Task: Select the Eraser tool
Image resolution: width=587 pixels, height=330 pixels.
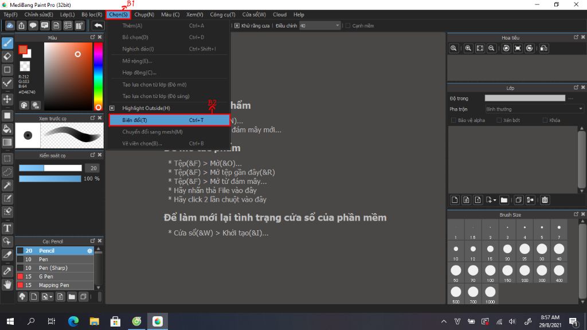Action: point(7,57)
